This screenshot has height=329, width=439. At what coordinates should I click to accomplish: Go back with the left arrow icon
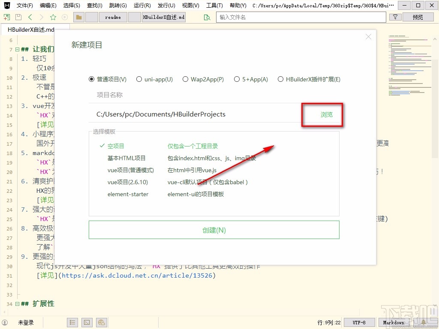click(x=30, y=17)
